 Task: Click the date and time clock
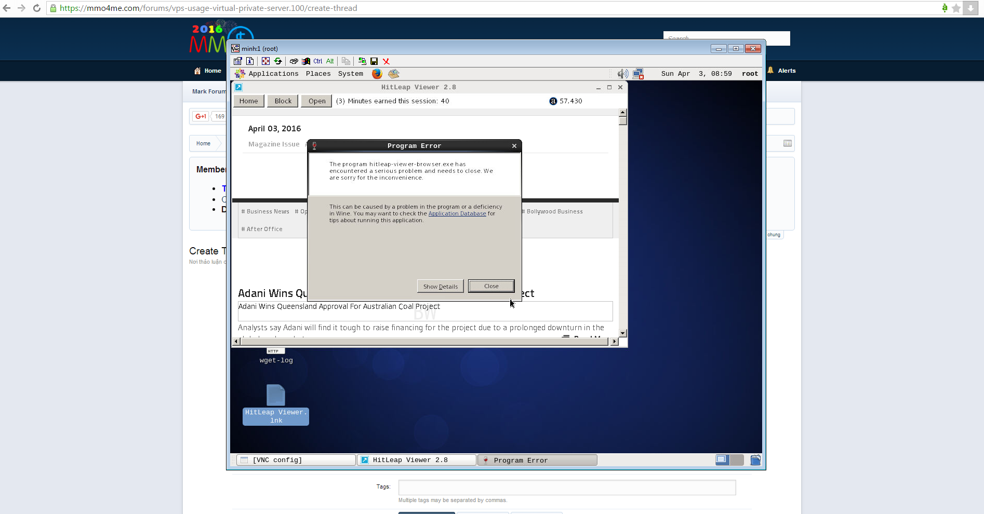point(696,74)
